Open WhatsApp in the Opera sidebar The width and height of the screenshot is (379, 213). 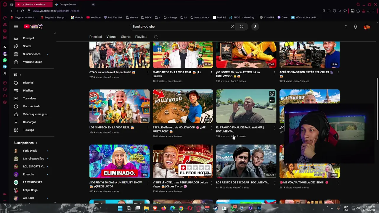(x=5, y=60)
